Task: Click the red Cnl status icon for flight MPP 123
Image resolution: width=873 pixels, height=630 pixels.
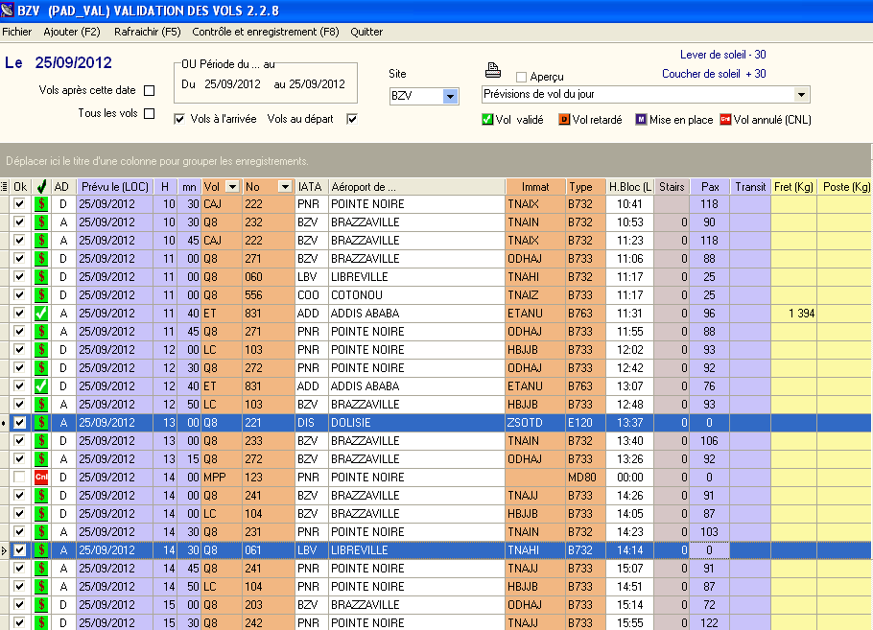Action: tap(41, 478)
